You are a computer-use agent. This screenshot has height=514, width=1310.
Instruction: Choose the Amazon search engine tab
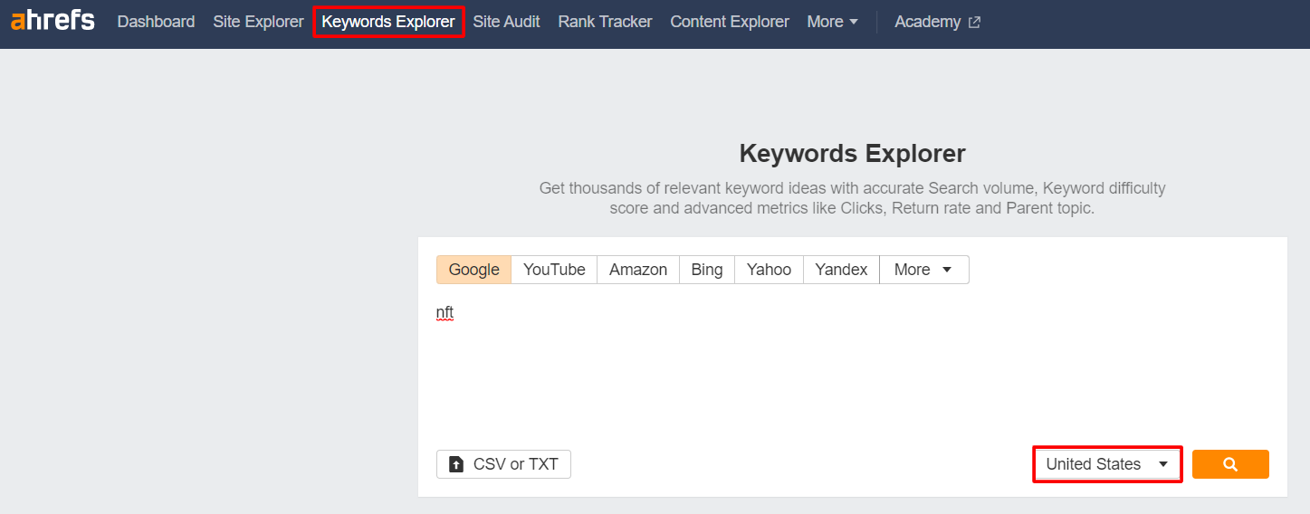[x=637, y=270]
